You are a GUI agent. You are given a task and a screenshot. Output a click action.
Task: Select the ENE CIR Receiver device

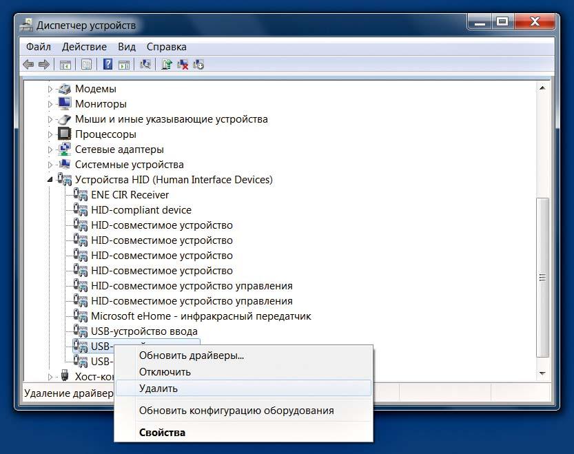point(130,195)
